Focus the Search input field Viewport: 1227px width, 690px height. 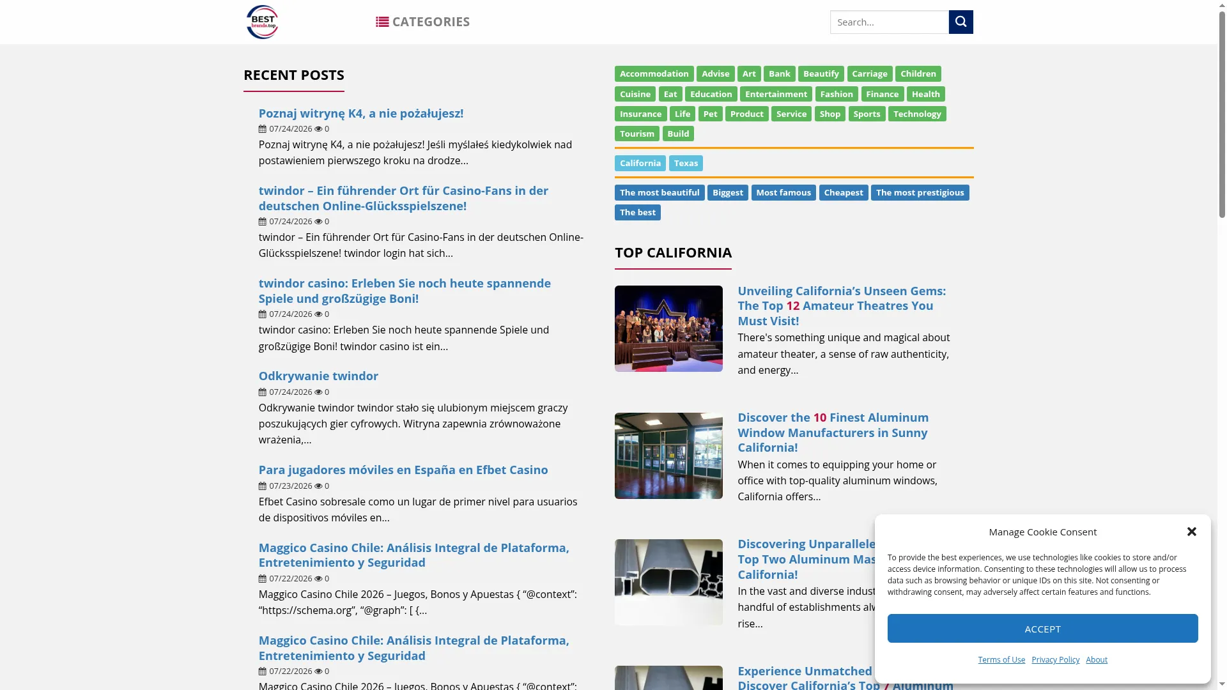(889, 22)
